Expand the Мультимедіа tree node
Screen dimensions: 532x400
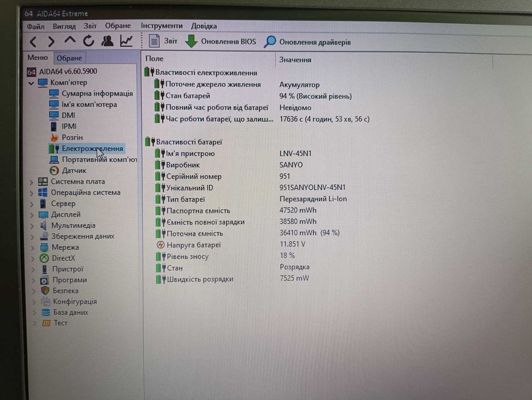(x=33, y=226)
